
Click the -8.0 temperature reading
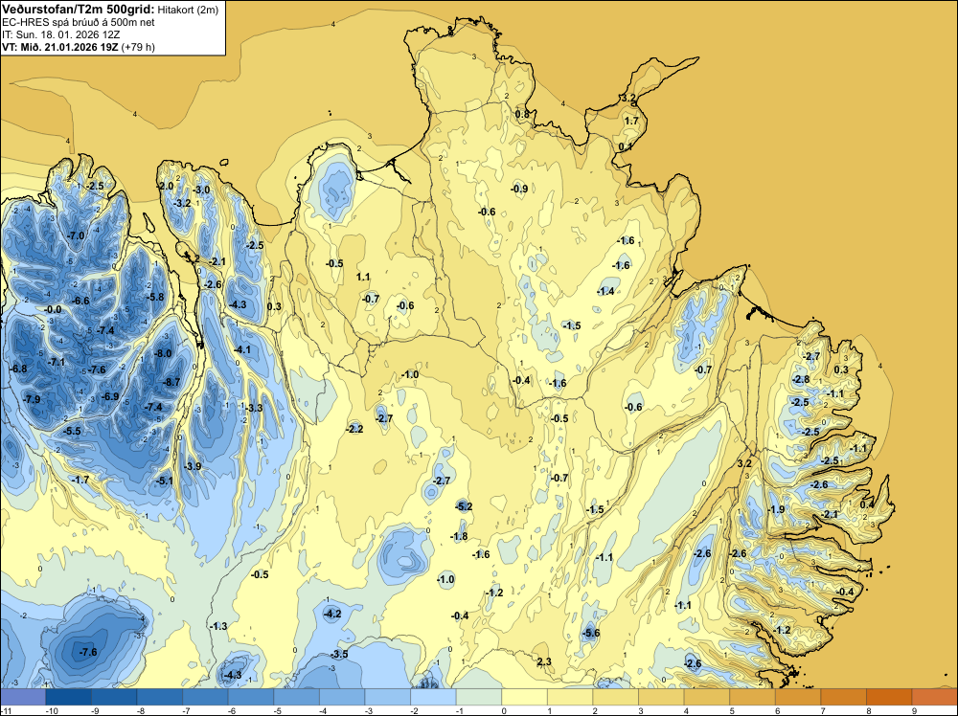163,353
